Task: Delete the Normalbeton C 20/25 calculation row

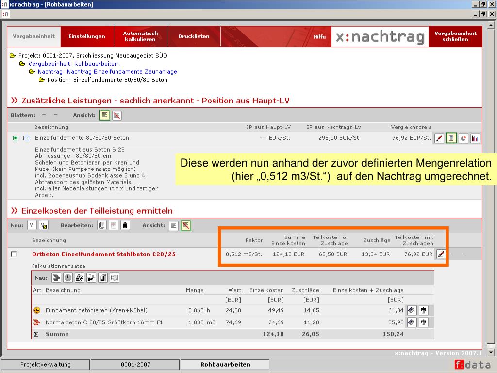Action: [x=423, y=322]
